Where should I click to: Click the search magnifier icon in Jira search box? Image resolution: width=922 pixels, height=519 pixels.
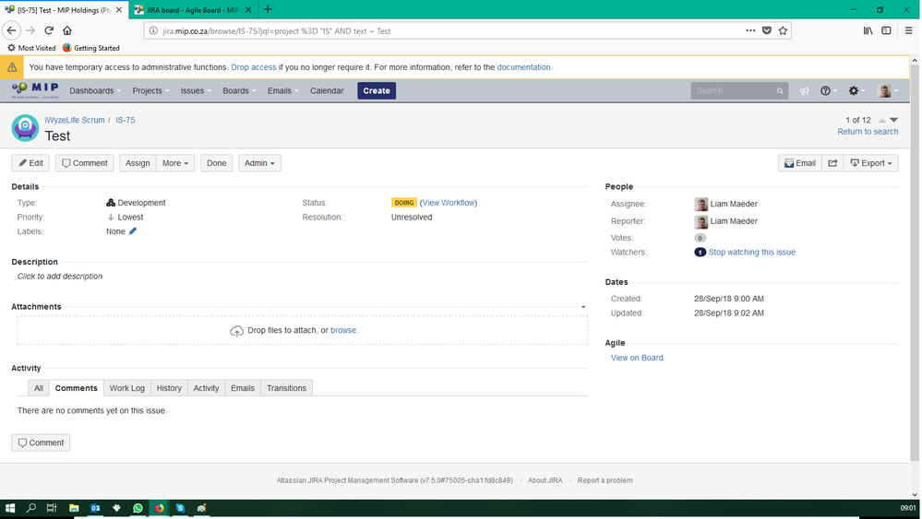click(780, 91)
